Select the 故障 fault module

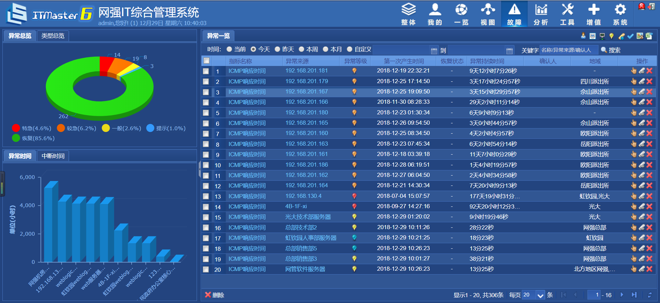(x=514, y=14)
